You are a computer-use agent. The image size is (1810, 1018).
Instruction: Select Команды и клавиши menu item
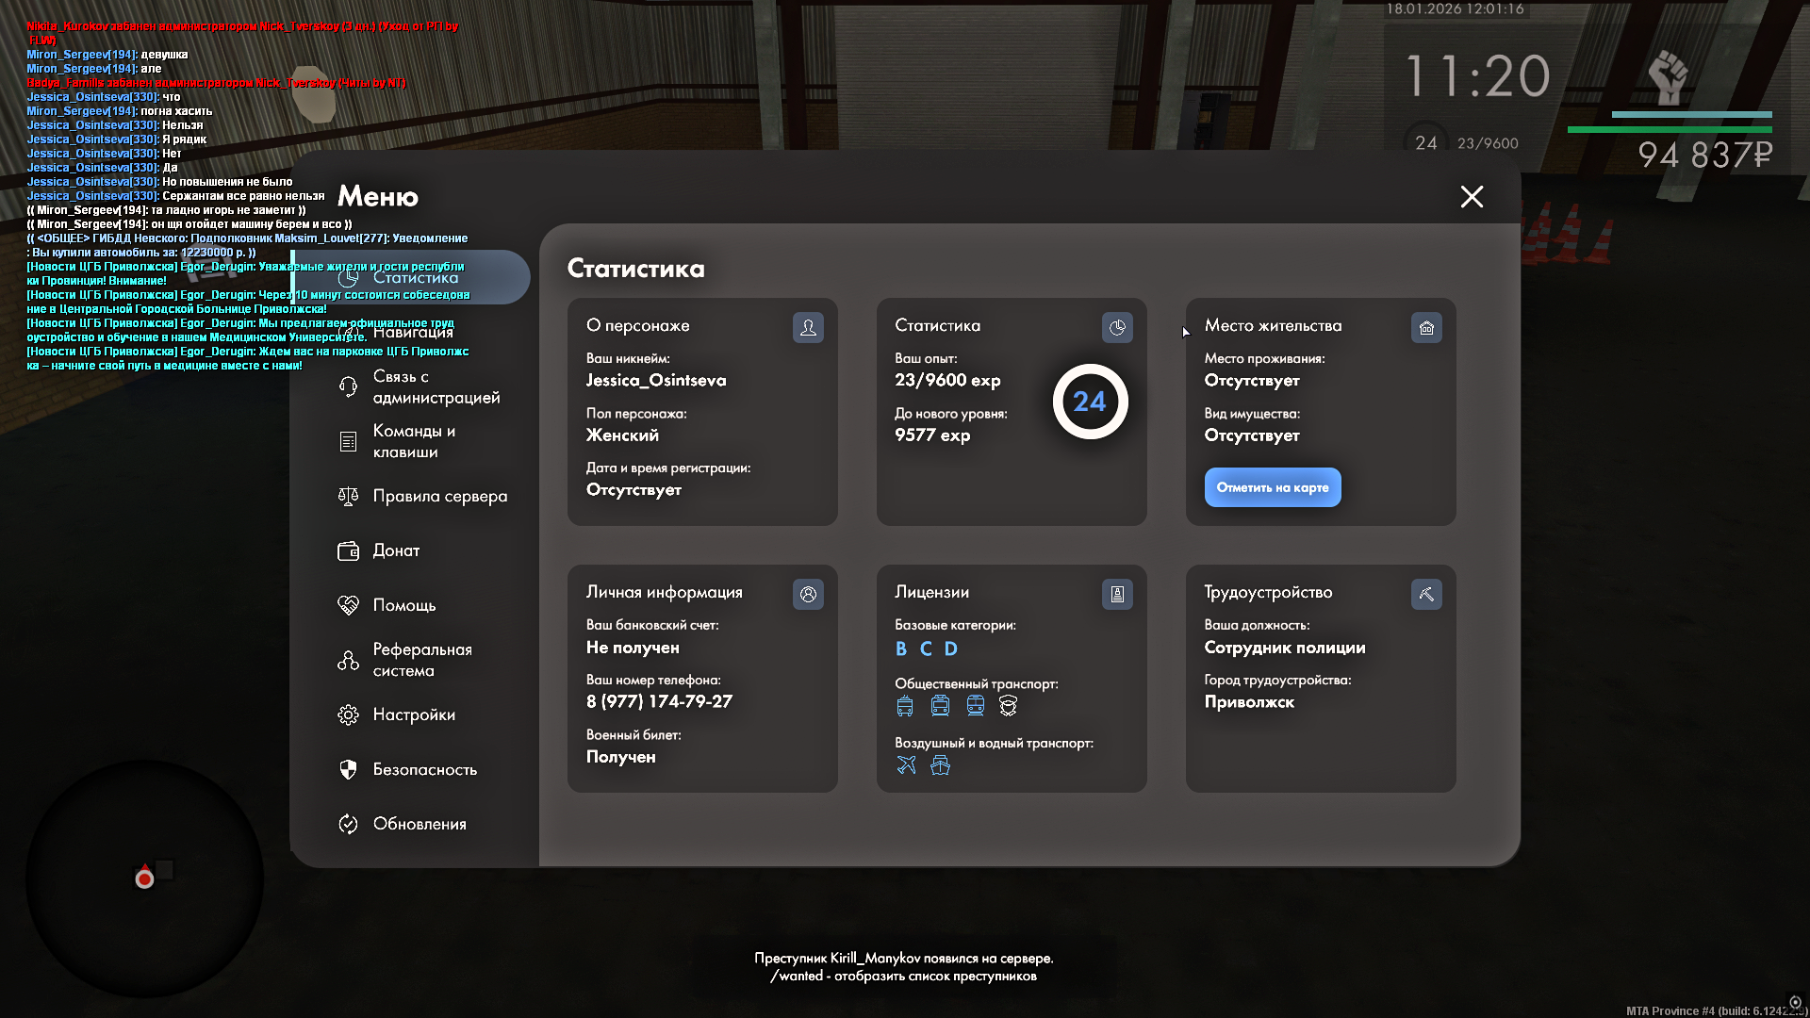point(415,441)
